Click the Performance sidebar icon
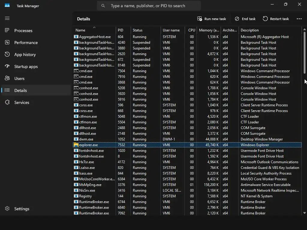This screenshot has width=307, height=230. tap(7, 42)
